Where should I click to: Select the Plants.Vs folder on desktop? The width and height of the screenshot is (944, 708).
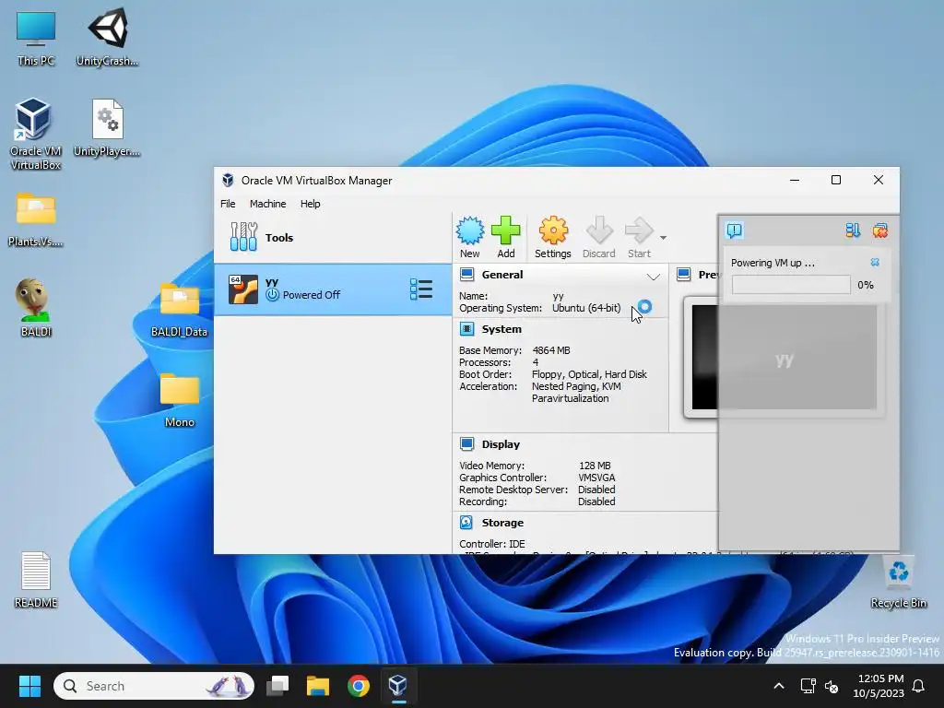pos(36,219)
